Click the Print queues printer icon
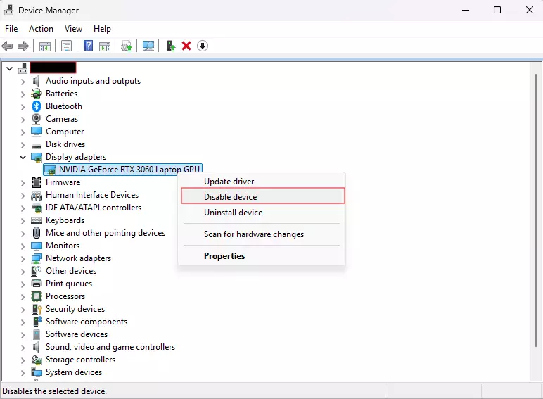The image size is (543, 399). click(x=37, y=284)
